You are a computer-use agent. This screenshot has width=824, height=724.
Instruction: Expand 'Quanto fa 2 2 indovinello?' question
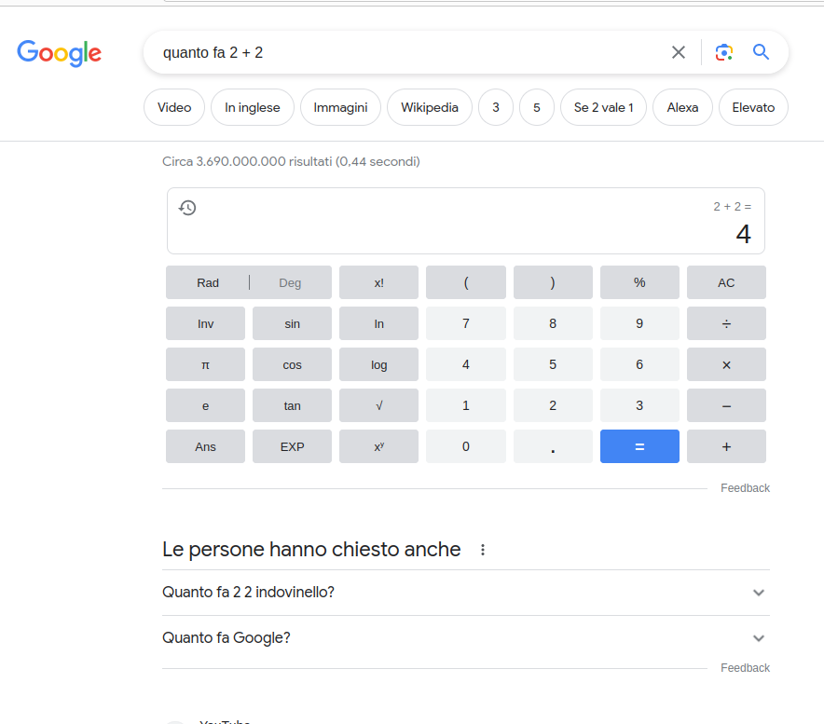pos(466,593)
